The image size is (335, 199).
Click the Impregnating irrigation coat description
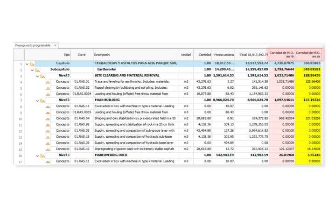[136, 149]
